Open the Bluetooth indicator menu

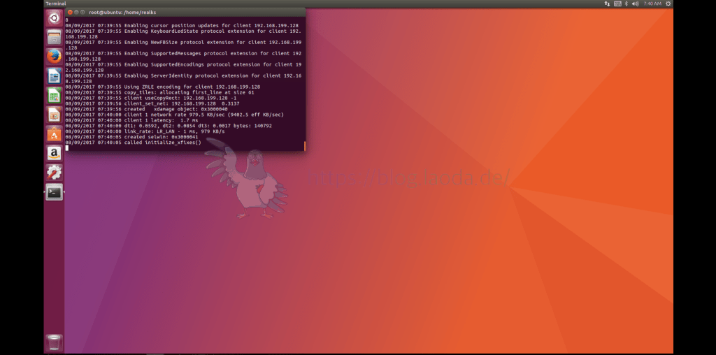coord(627,3)
